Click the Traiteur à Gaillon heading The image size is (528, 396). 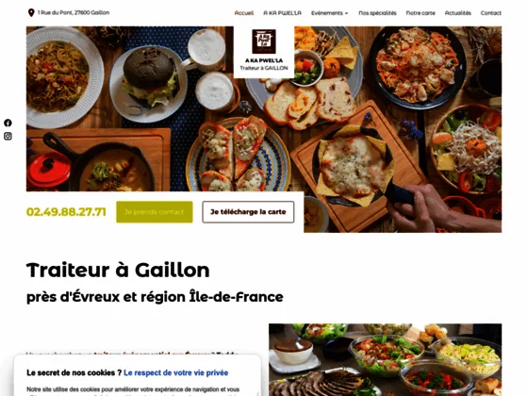click(x=118, y=270)
